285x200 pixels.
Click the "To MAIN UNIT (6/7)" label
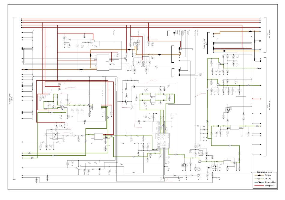tap(205, 43)
